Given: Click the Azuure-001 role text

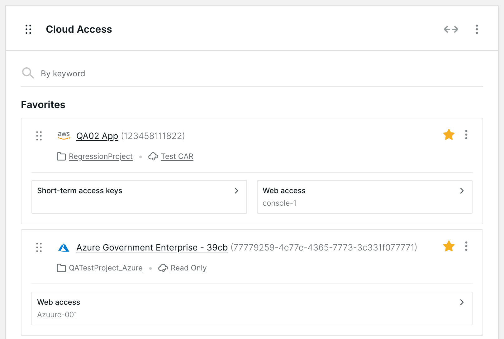Looking at the screenshot, I should click(57, 315).
